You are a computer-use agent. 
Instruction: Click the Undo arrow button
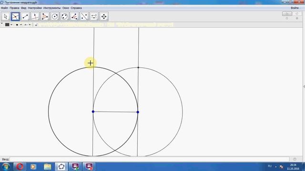click(287, 14)
